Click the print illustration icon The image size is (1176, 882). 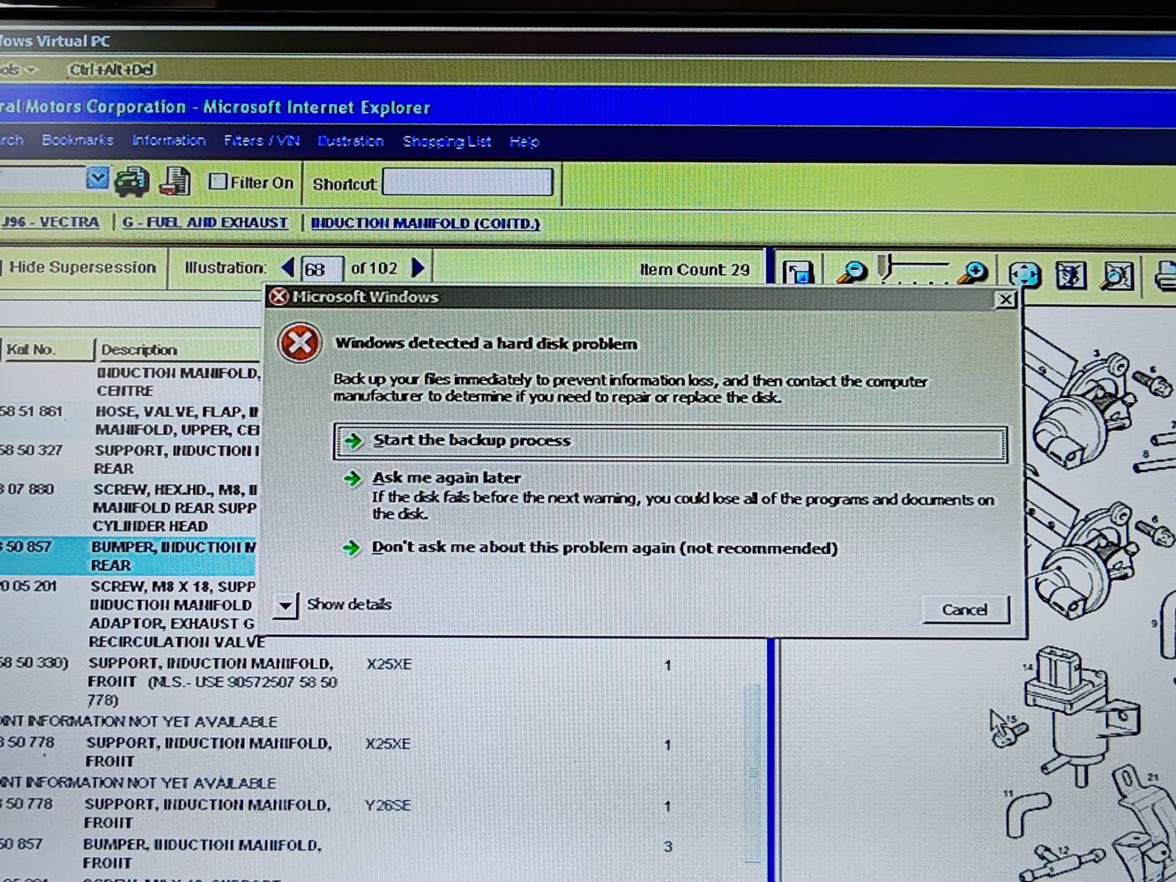[x=1165, y=276]
